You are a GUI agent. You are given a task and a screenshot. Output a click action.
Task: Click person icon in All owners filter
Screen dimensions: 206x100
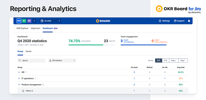pyautogui.click(x=50, y=60)
